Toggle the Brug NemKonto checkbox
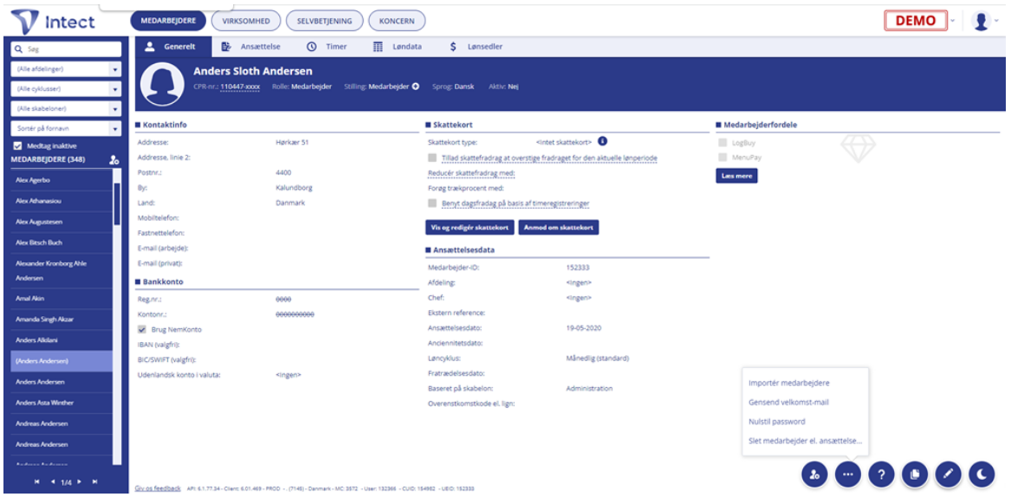 pos(142,329)
